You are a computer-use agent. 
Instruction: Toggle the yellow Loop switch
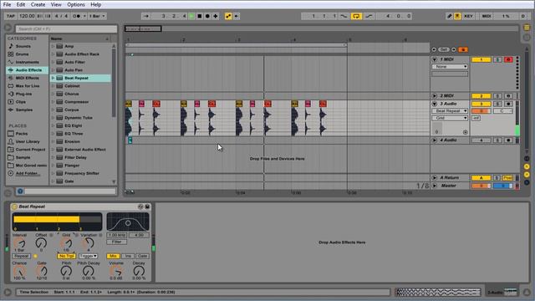coord(356,16)
